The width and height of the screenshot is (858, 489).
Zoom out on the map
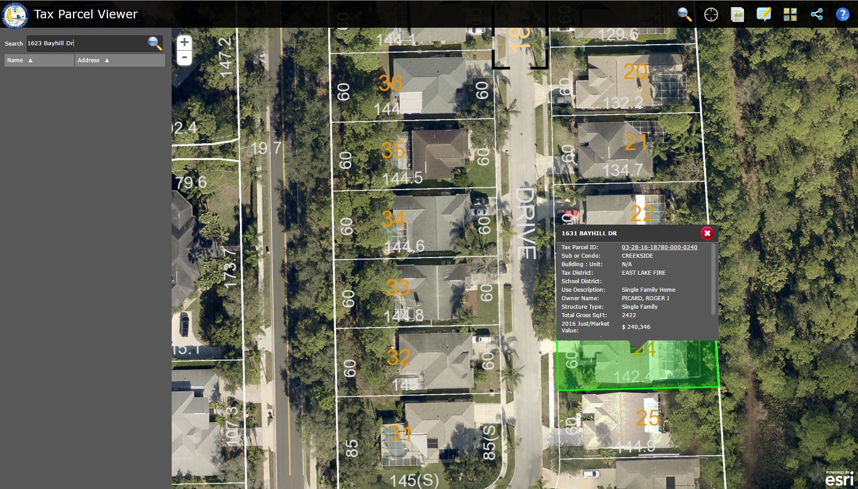point(184,58)
